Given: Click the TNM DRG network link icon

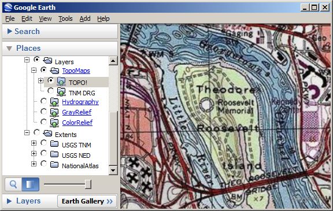Looking at the screenshot, I should pos(61,92).
